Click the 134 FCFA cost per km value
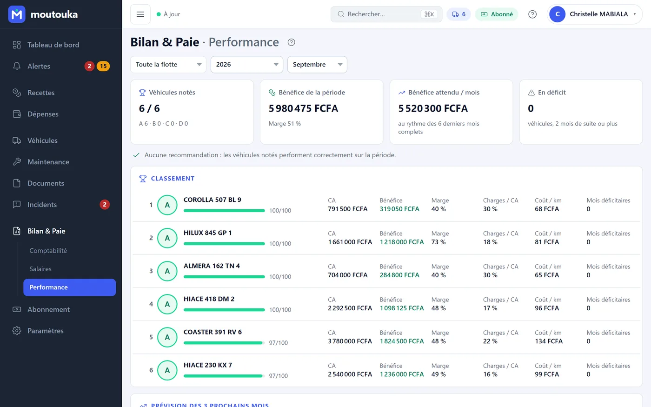Screen dimensions: 651x407 pyautogui.click(x=549, y=341)
